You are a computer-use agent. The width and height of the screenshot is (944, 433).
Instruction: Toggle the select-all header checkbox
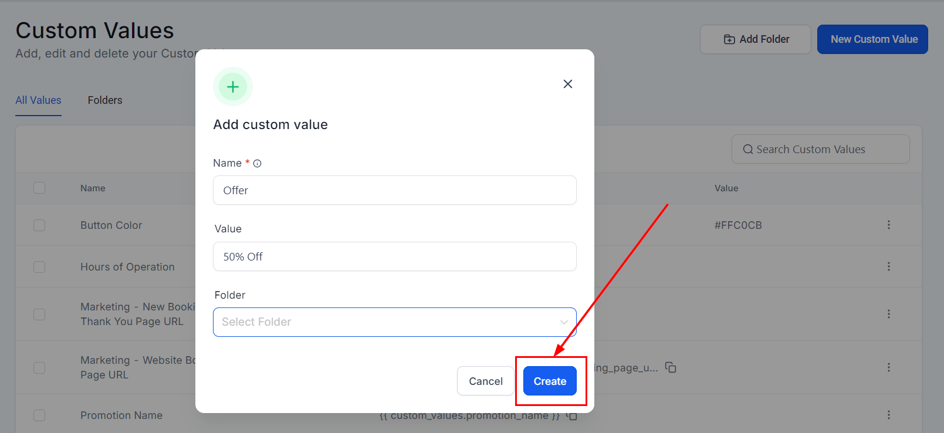pos(39,188)
